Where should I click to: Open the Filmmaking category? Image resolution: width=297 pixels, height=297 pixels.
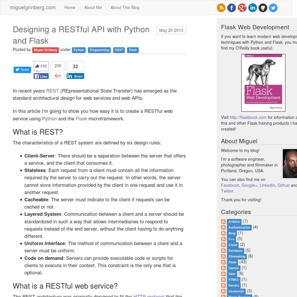click(x=237, y=256)
